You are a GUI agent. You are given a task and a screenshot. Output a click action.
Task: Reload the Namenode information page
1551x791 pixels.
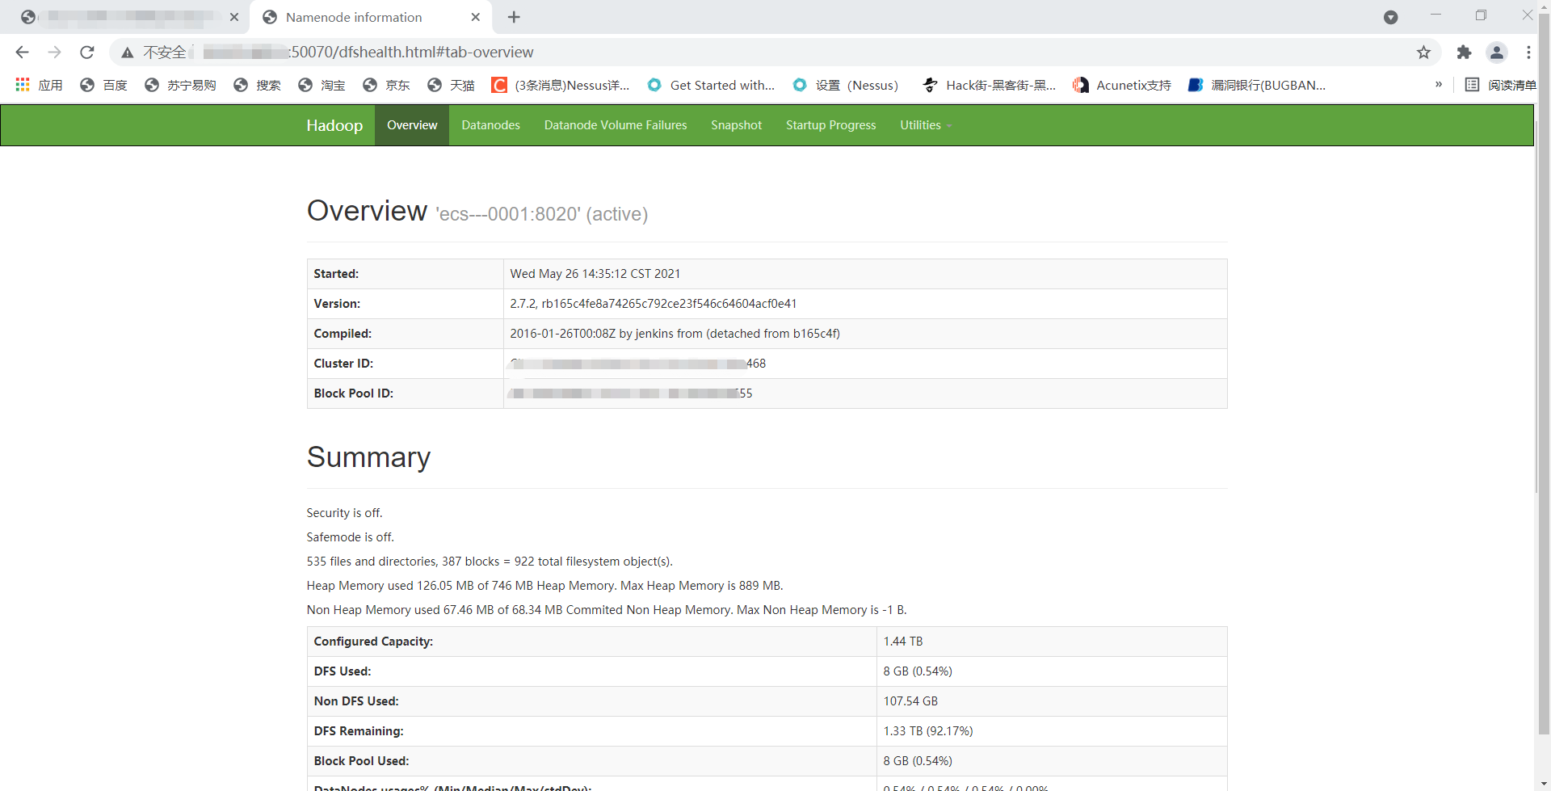(x=86, y=52)
